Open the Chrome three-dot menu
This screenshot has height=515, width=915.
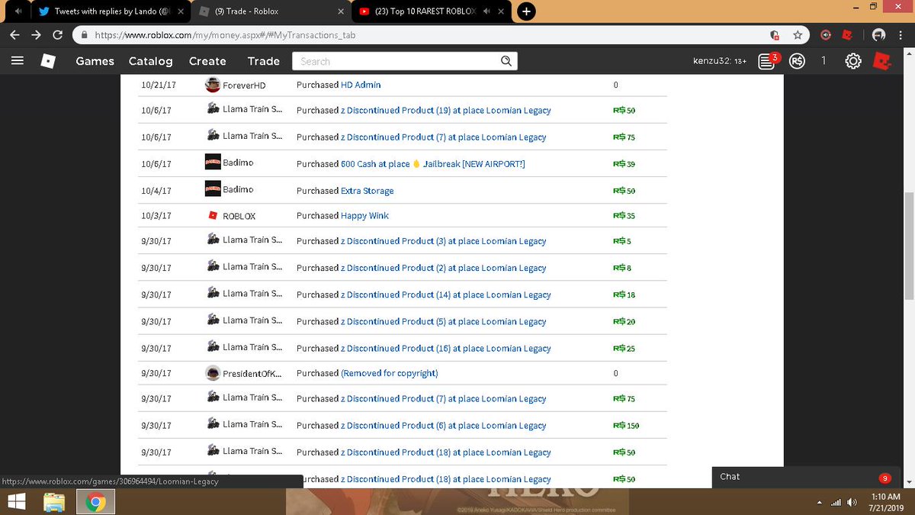[901, 35]
